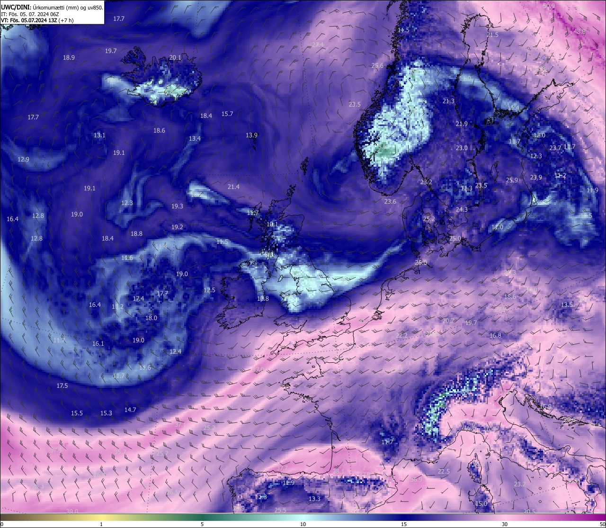Click the 13.9 map value
This screenshot has width=606, height=528.
pos(251,135)
